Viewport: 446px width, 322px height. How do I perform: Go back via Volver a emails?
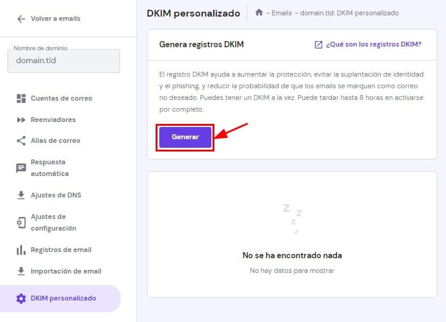coord(55,19)
